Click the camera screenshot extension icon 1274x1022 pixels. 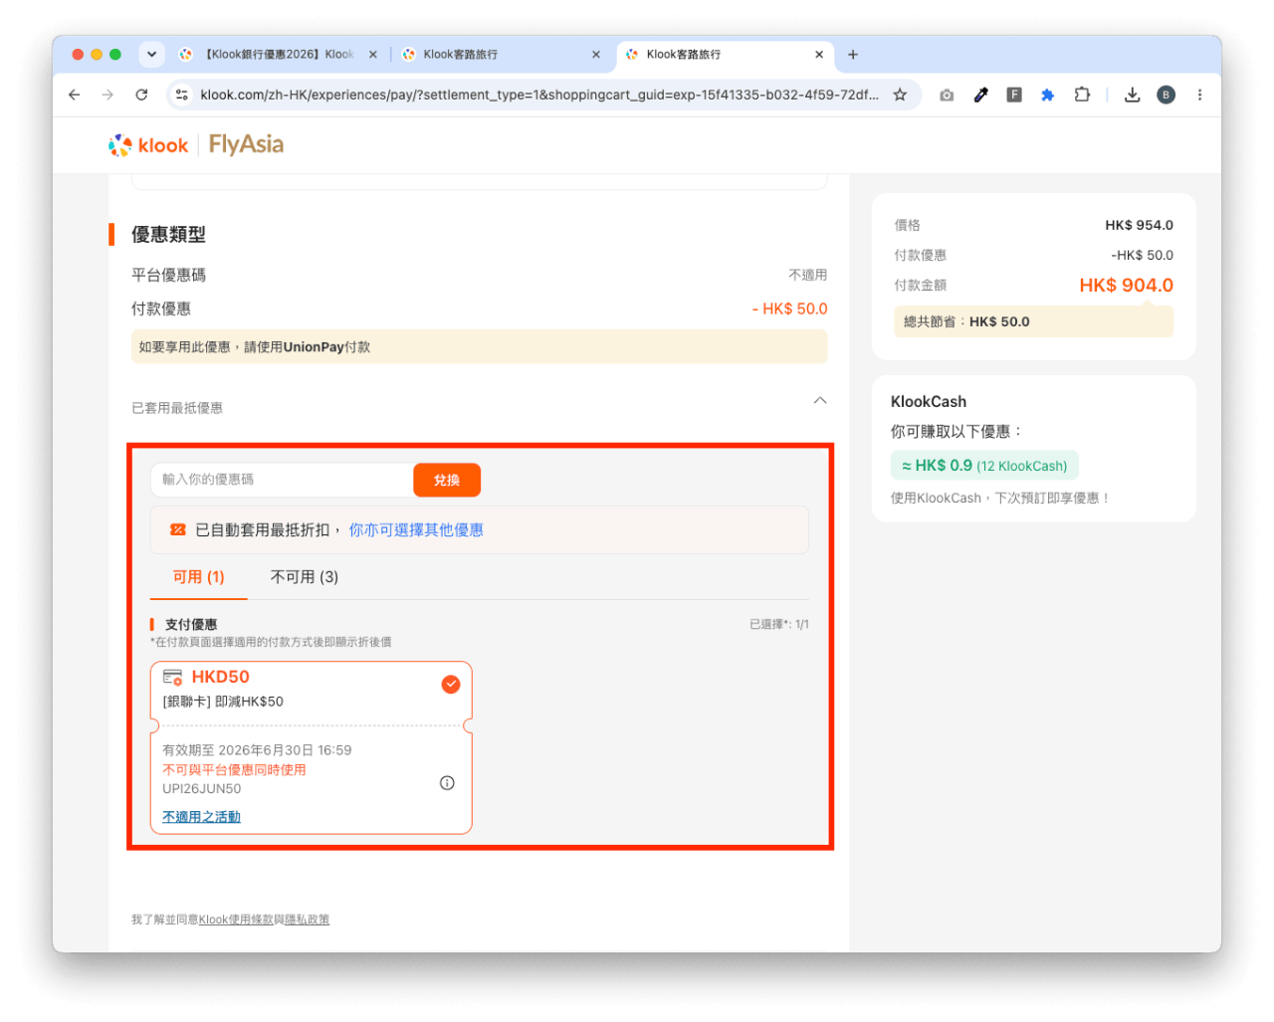click(x=947, y=95)
